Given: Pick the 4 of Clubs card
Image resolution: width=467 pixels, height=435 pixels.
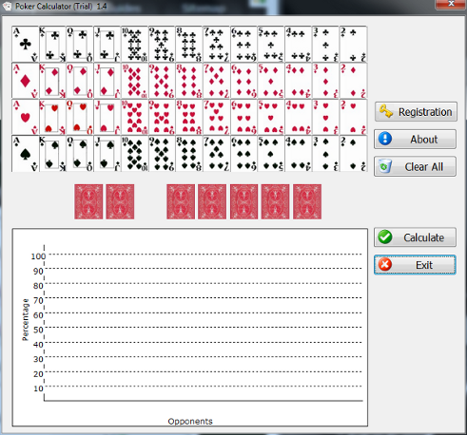Looking at the screenshot, I should pos(299,44).
